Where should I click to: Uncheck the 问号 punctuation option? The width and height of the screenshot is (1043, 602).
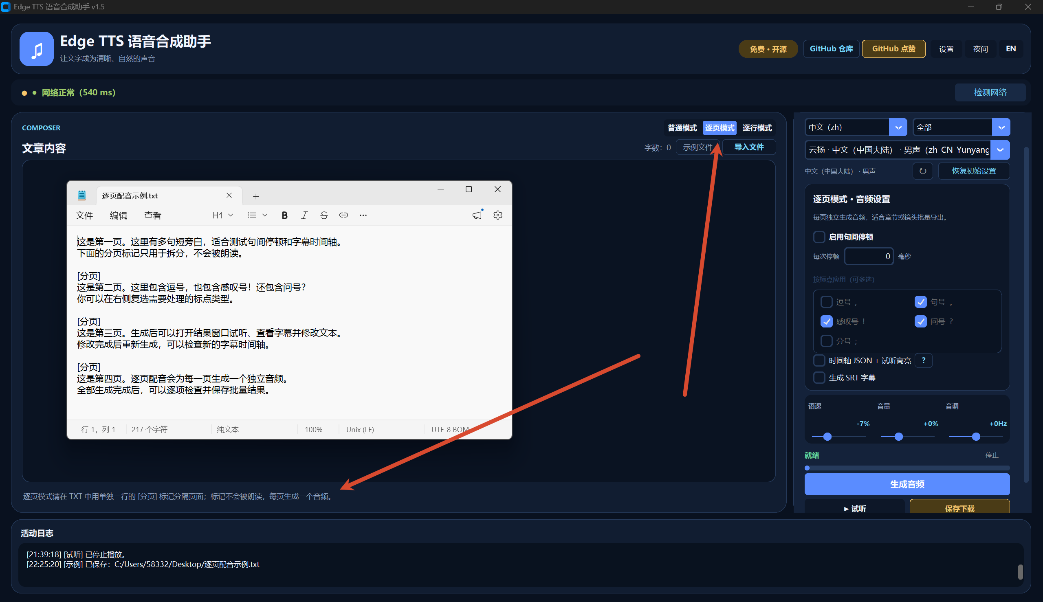[x=921, y=321]
